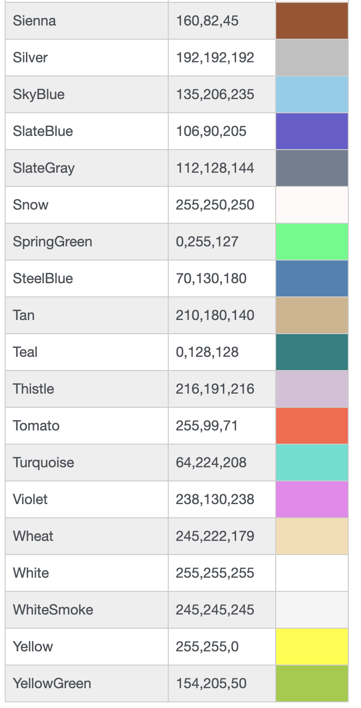Viewport: 361px width, 708px height.
Task: Click the Thistle name cell
Action: click(33, 389)
